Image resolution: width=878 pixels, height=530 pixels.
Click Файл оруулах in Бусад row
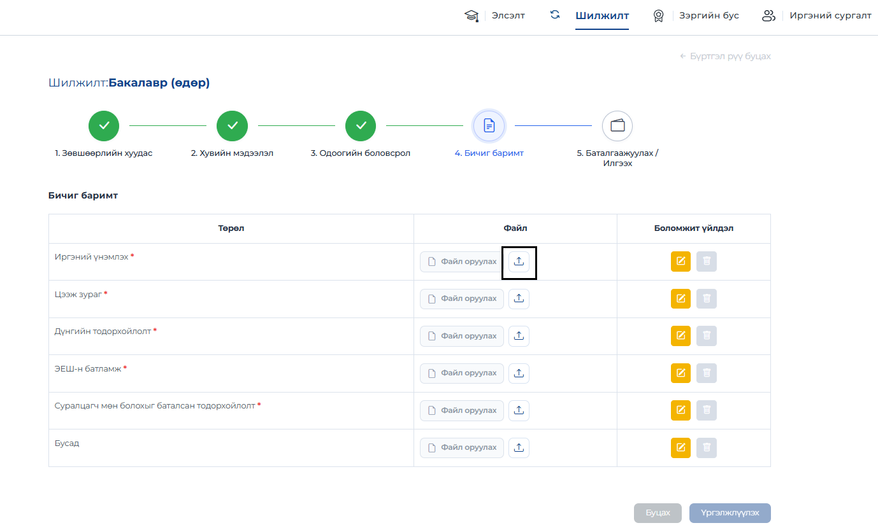462,448
